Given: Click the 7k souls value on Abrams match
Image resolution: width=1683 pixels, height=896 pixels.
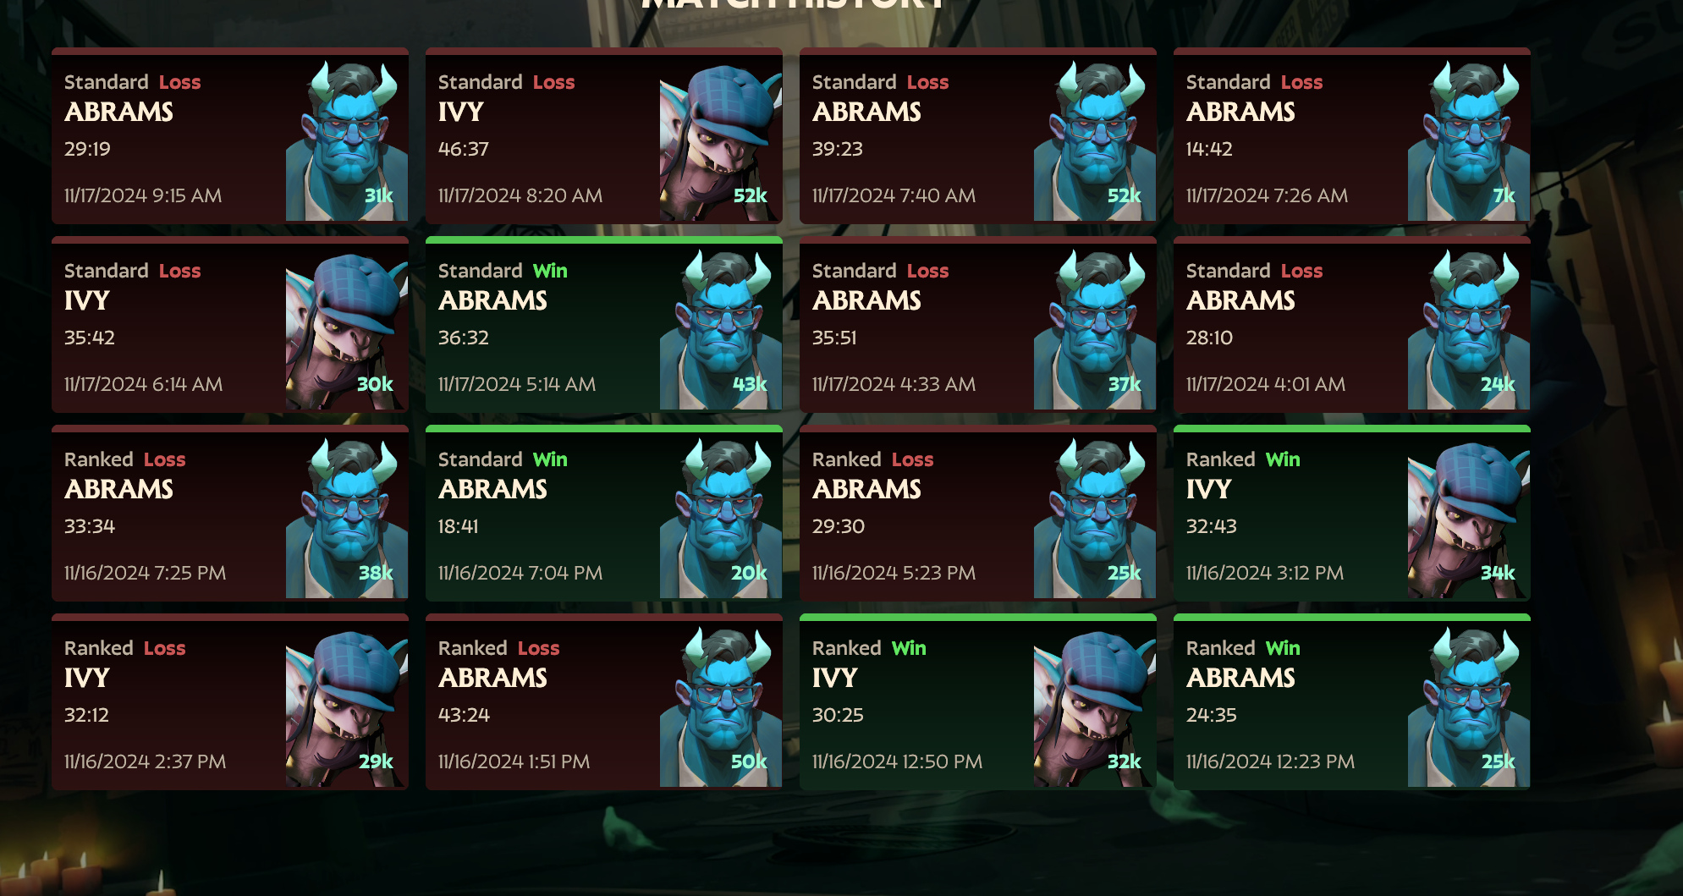Looking at the screenshot, I should coord(1504,195).
